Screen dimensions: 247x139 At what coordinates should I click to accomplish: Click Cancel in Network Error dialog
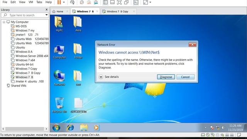[x=185, y=77]
